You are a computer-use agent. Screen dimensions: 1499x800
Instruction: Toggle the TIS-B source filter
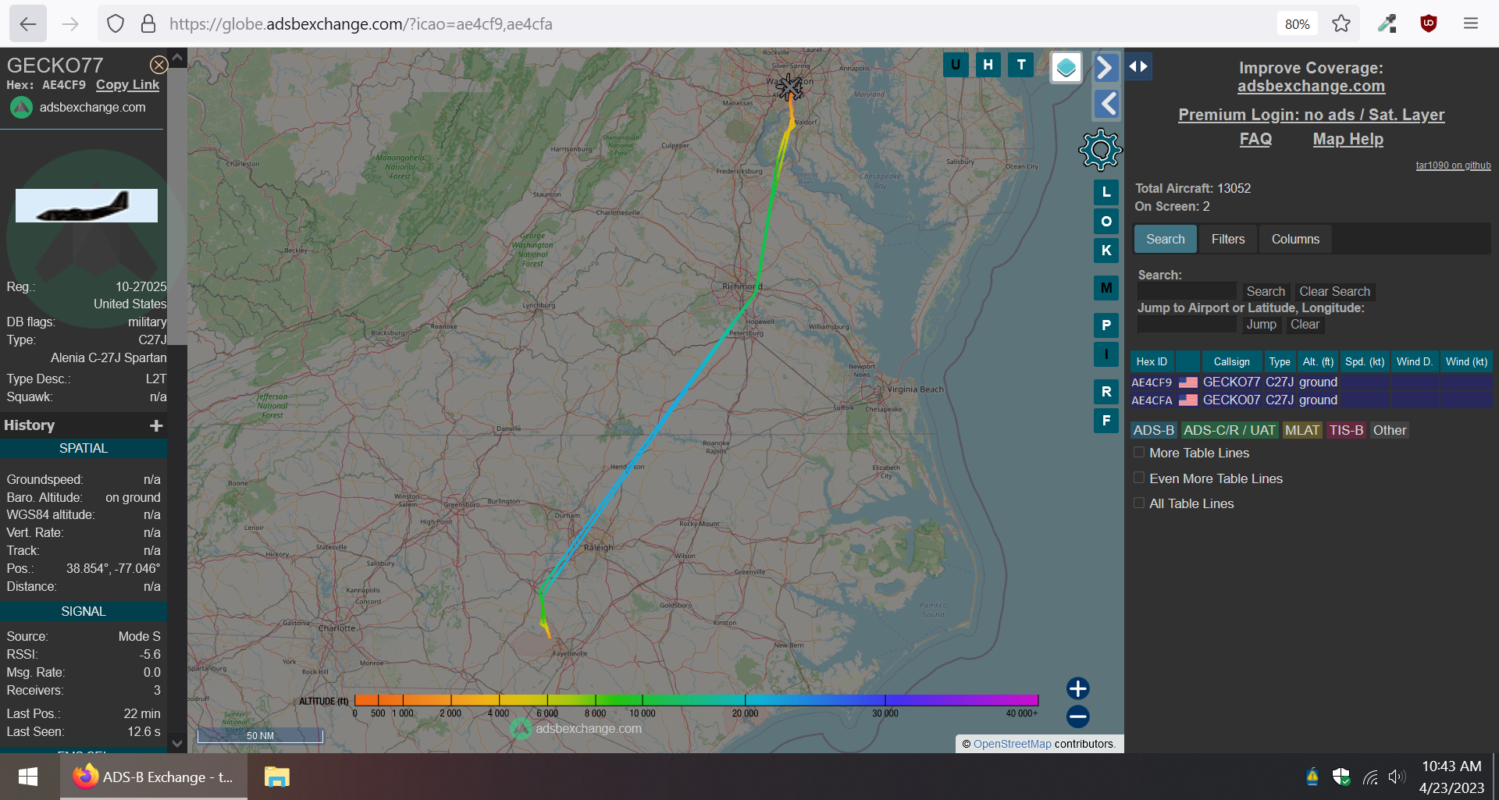point(1347,430)
